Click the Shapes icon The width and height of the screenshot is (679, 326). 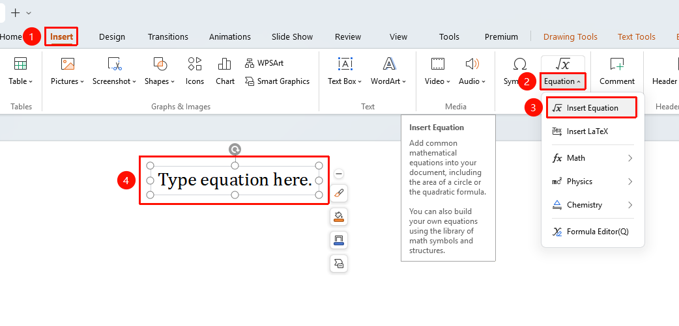(160, 64)
